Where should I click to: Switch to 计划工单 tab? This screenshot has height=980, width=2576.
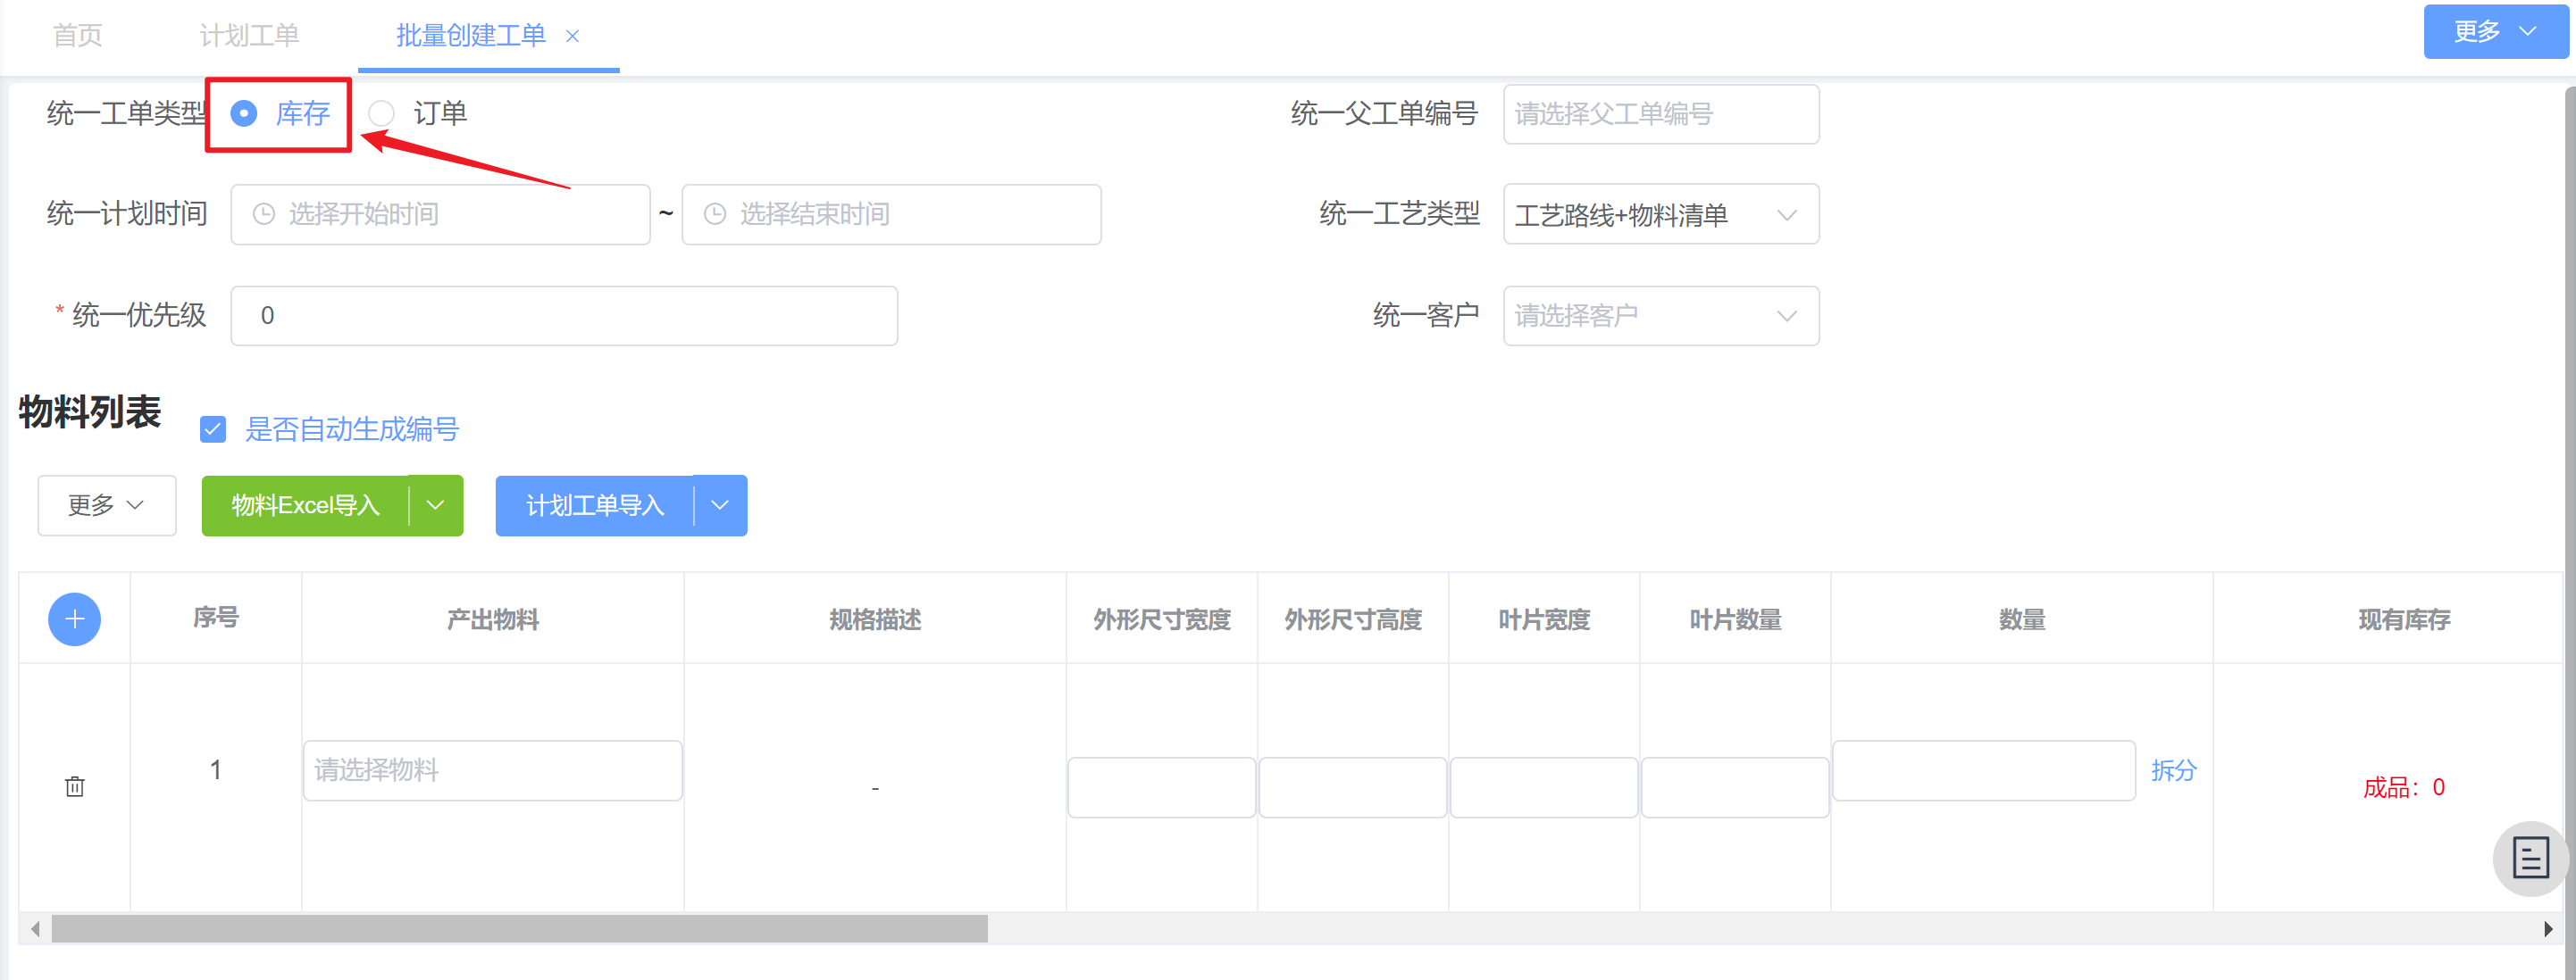[249, 36]
